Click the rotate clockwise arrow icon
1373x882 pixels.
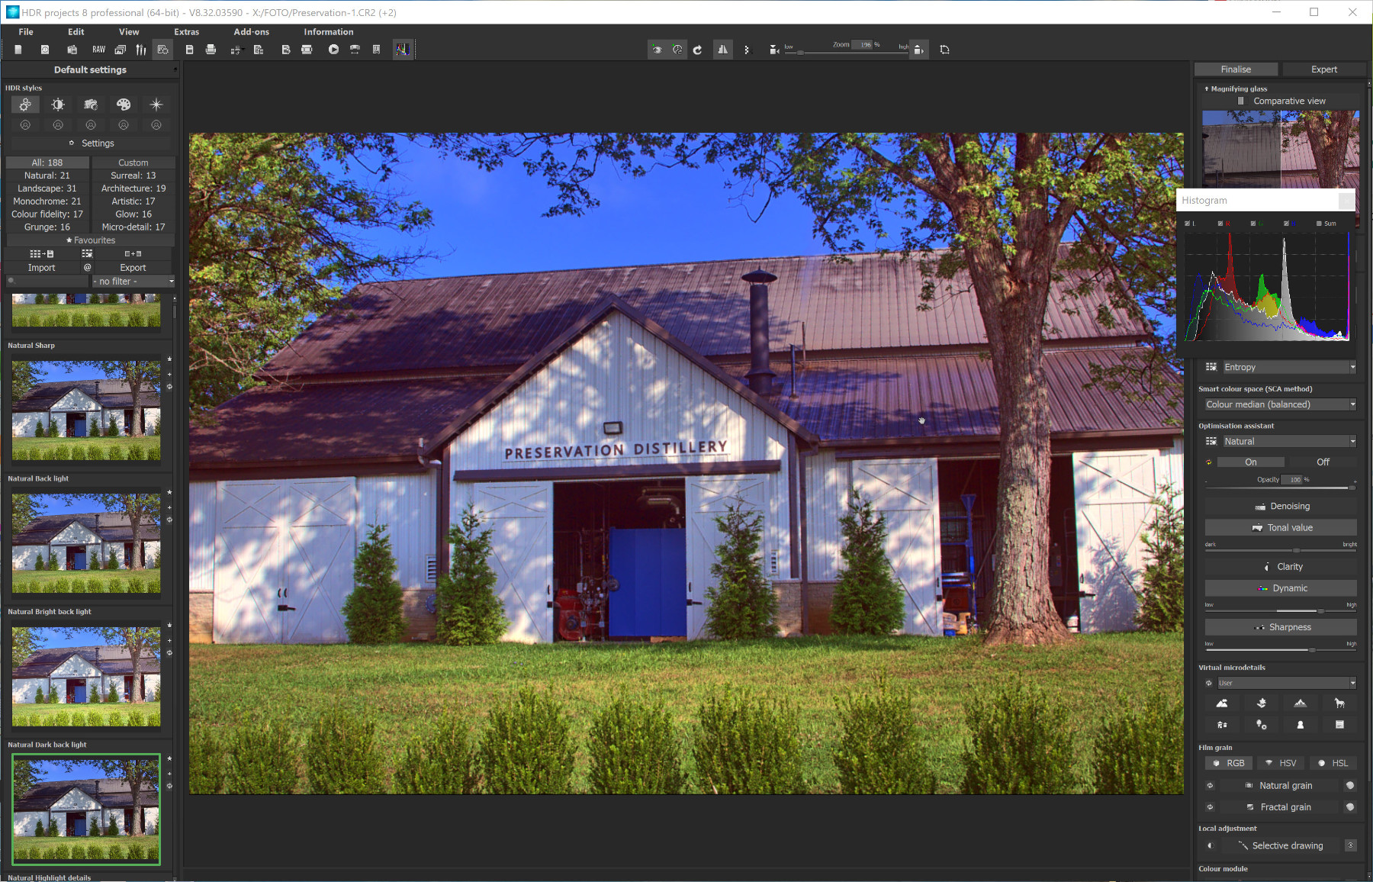[697, 50]
